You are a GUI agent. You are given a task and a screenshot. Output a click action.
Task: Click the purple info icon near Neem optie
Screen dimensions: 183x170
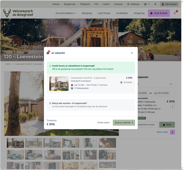pos(172,132)
